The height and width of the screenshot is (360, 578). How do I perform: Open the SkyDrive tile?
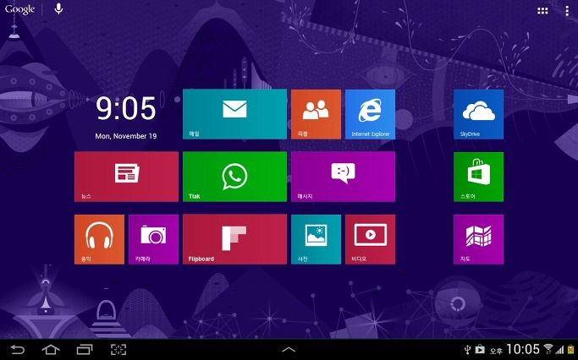pyautogui.click(x=478, y=114)
